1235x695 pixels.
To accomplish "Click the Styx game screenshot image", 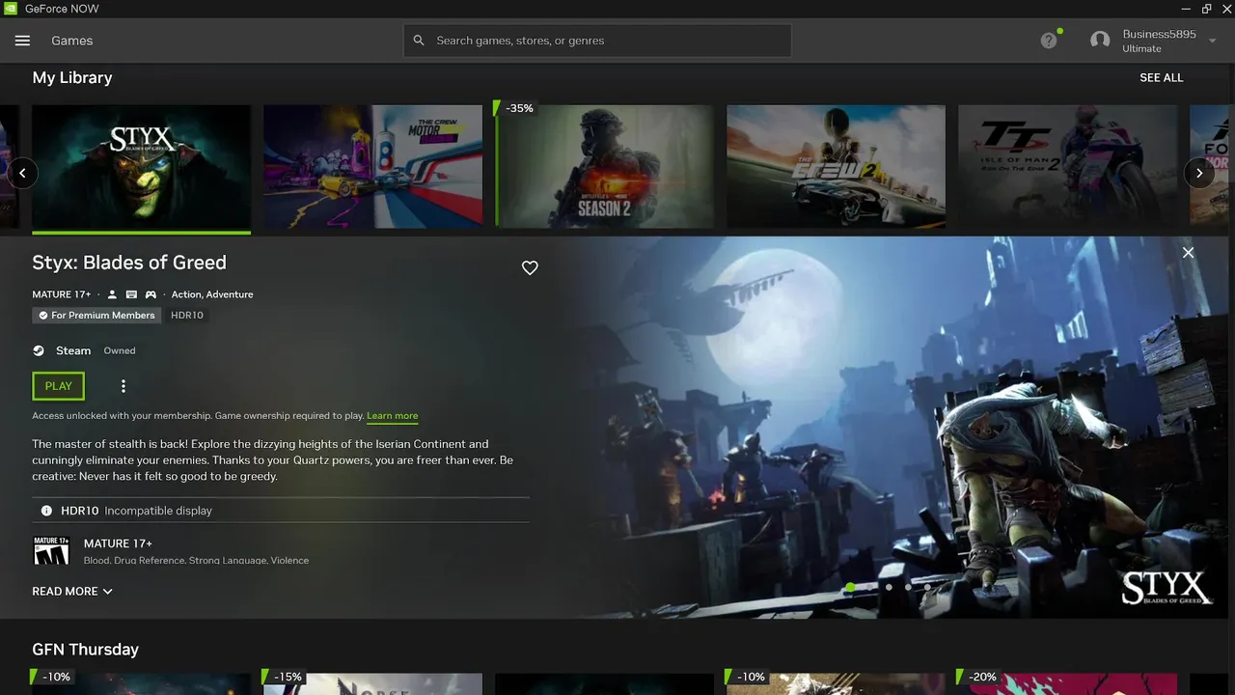I will (x=892, y=428).
